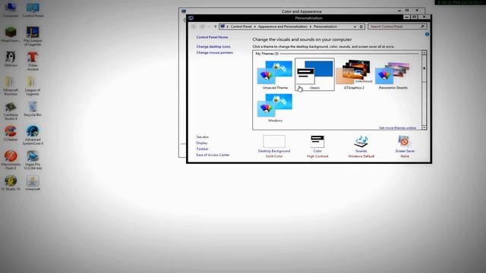Click the Color and Appearance window title
Screen dimensions: 486x273
click(301, 11)
